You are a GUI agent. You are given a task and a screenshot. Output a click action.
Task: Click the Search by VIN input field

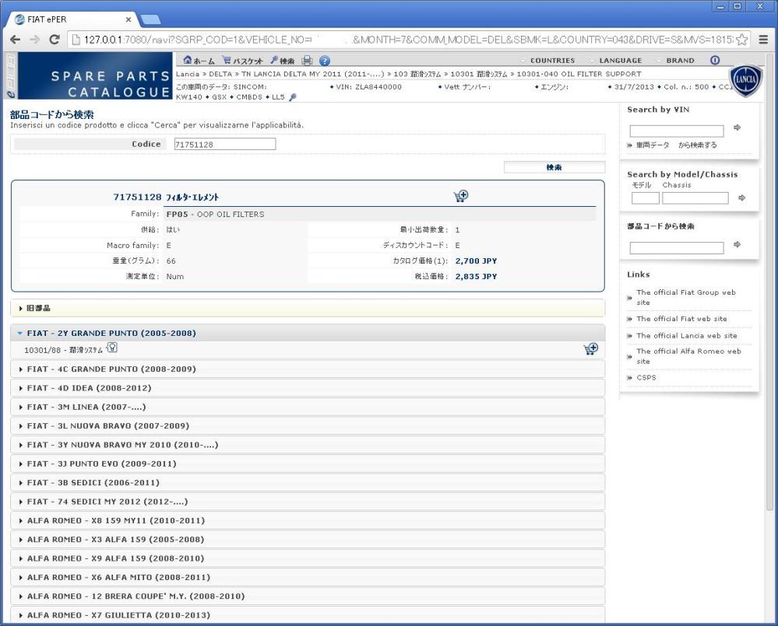[677, 131]
